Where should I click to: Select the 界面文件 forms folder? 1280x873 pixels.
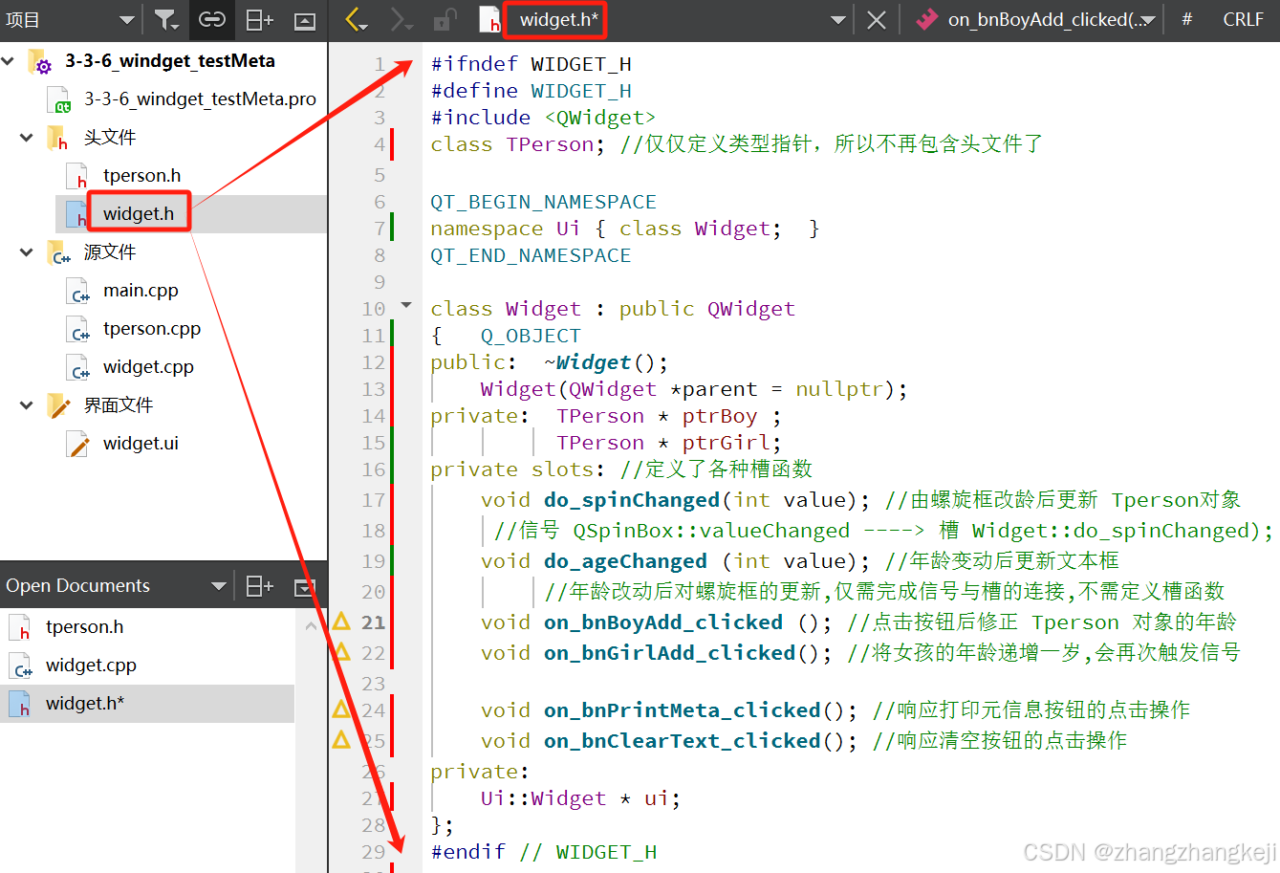119,405
